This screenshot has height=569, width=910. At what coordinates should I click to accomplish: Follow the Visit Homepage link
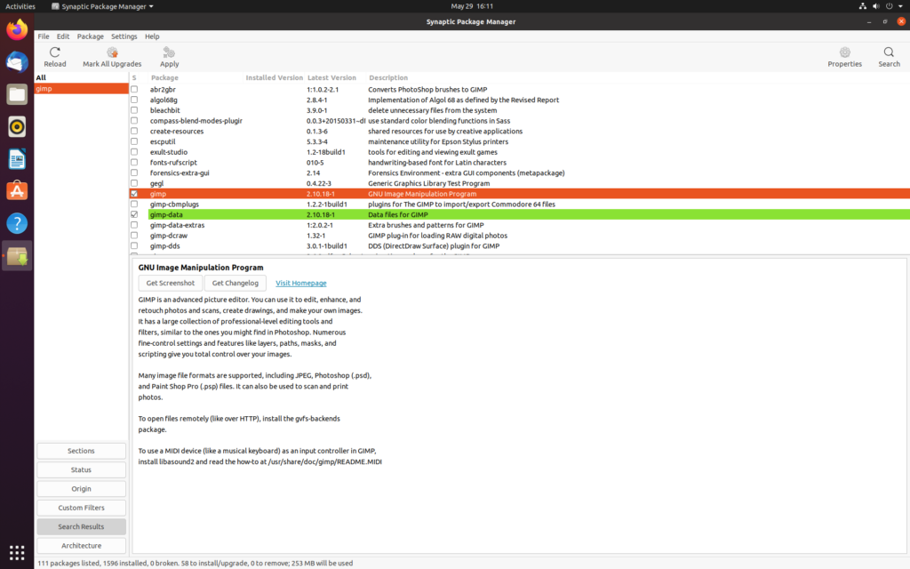tap(300, 284)
